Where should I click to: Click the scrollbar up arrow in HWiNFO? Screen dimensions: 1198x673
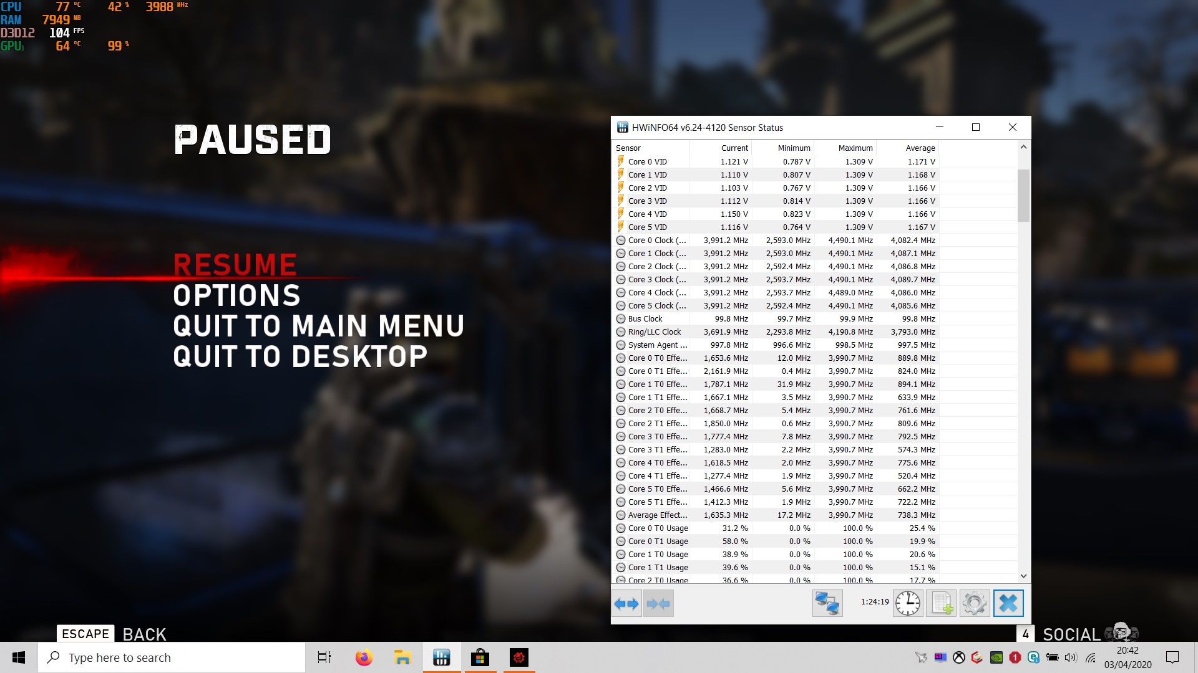click(1023, 147)
